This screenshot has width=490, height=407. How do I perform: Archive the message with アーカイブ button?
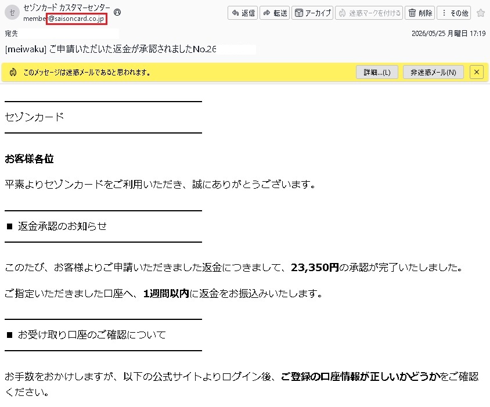(312, 13)
